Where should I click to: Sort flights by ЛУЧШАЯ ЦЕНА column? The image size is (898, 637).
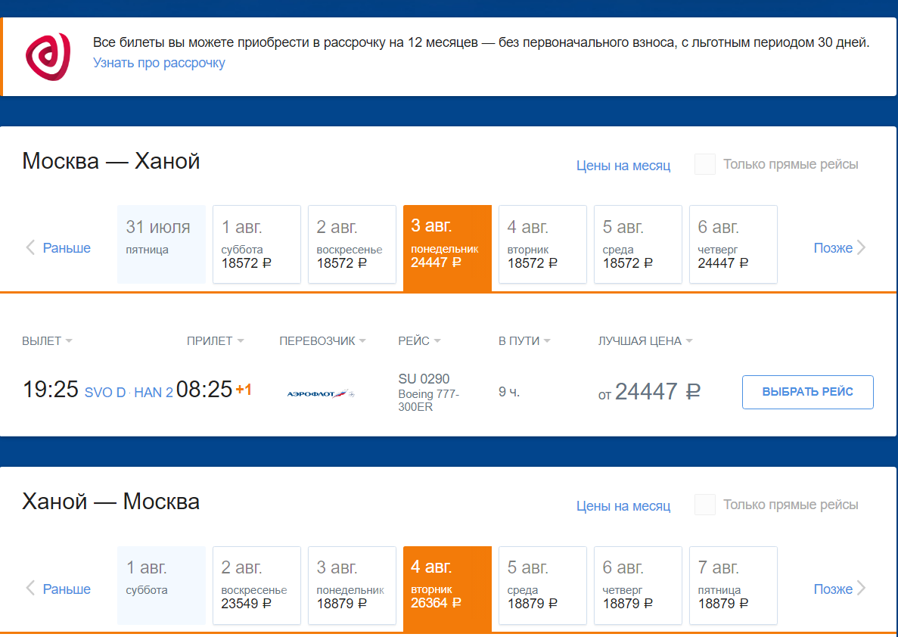pos(645,341)
